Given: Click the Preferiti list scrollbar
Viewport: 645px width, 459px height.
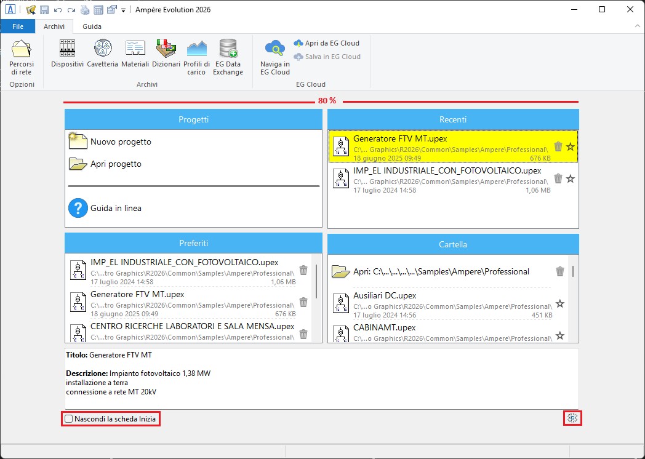Looking at the screenshot, I should coord(316,281).
